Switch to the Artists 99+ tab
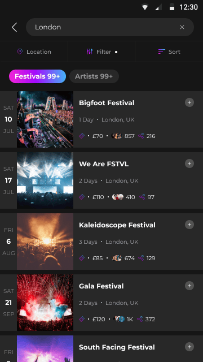The image size is (203, 362). click(x=94, y=76)
